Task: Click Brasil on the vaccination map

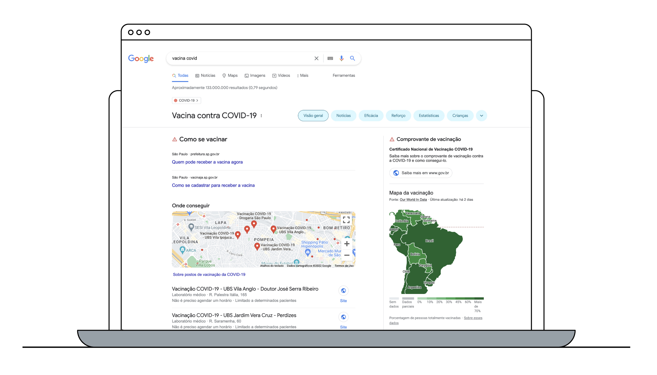Action: 430,241
